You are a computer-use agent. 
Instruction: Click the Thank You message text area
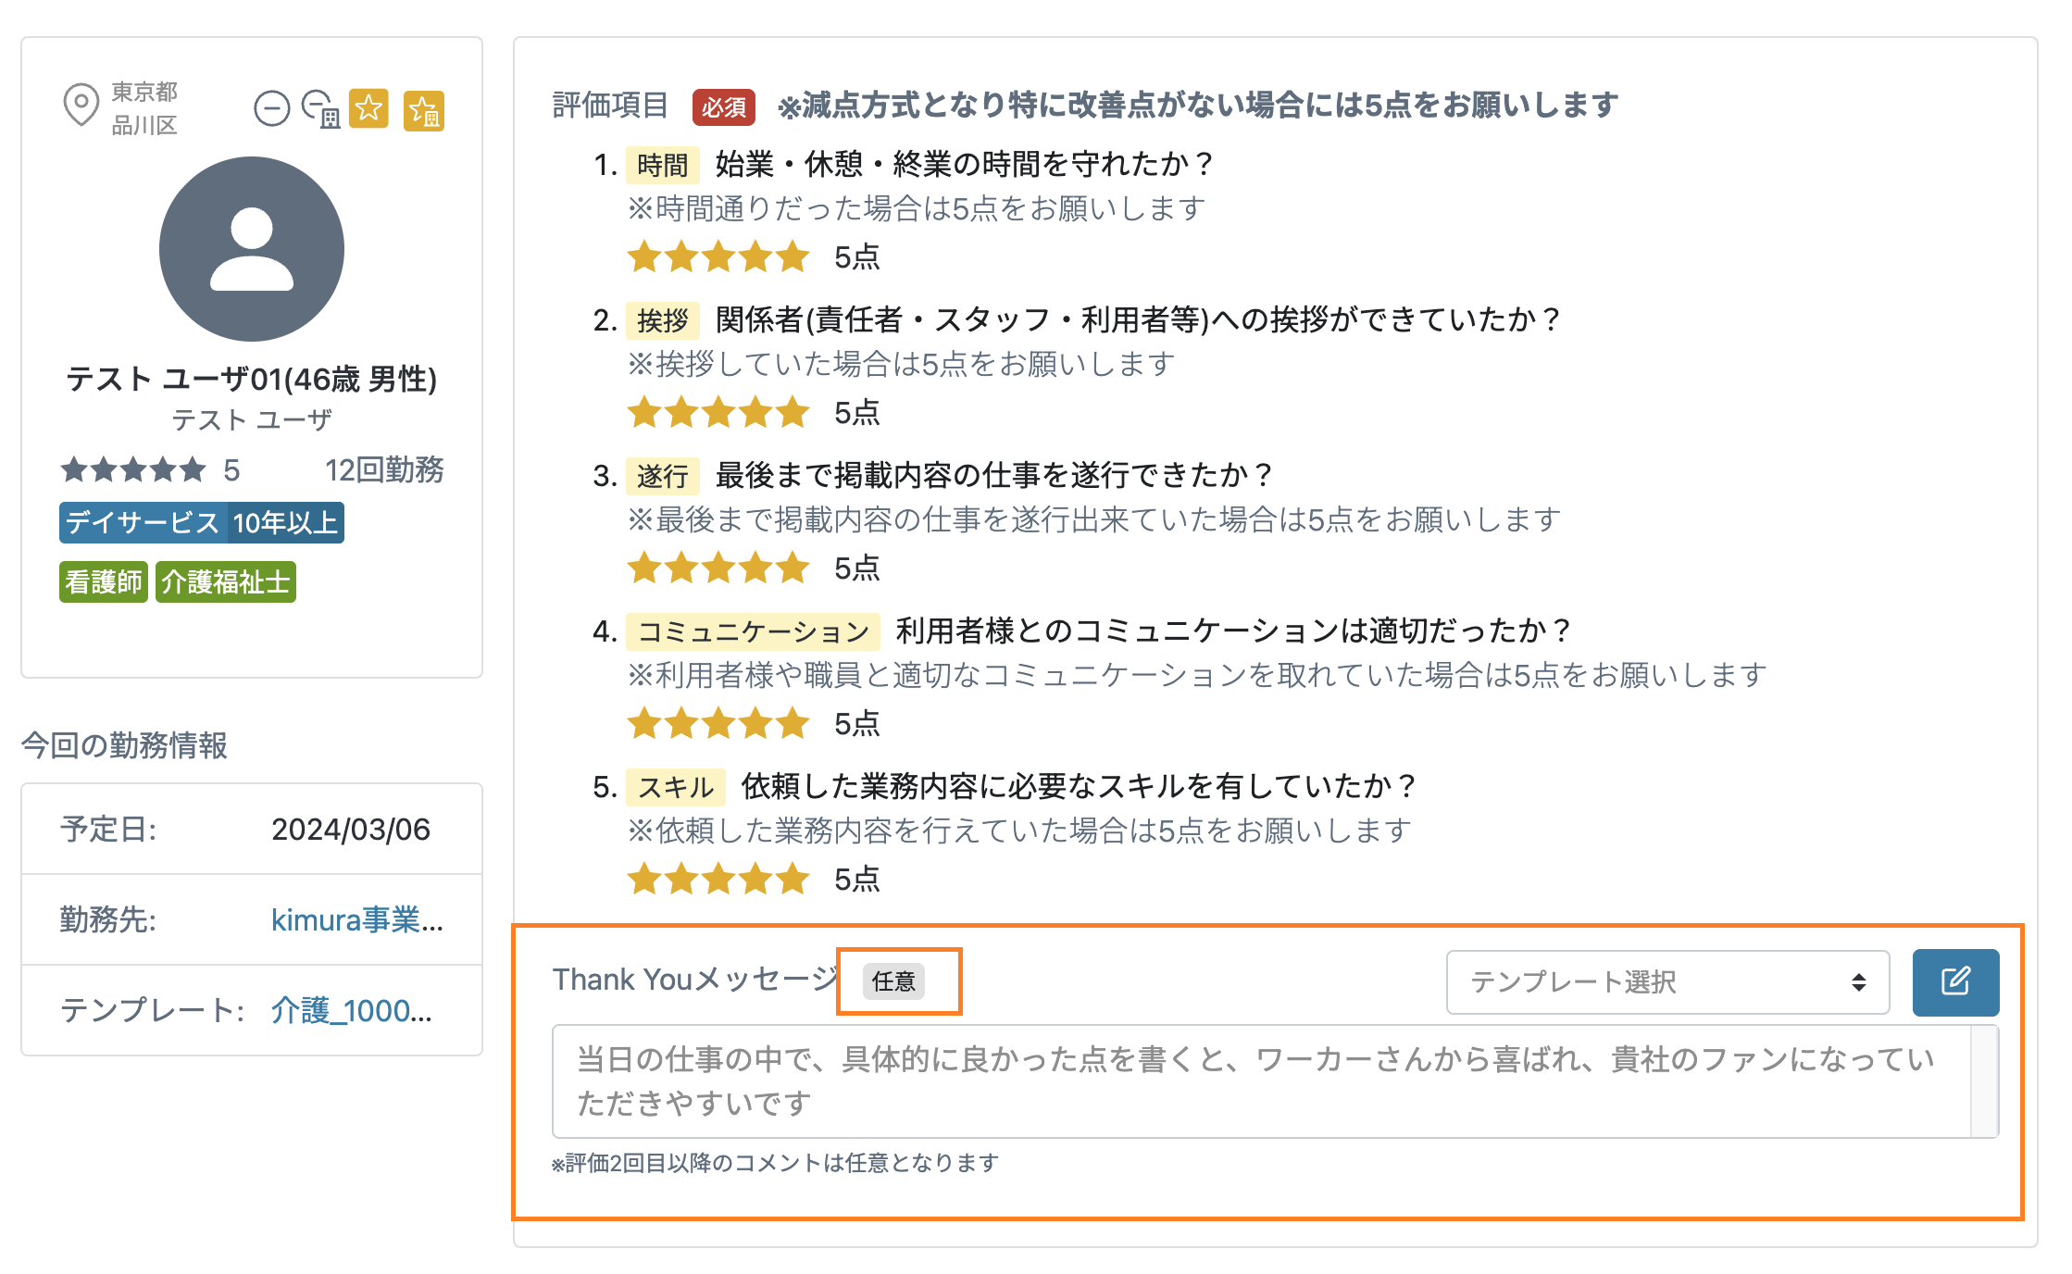tap(1259, 1080)
